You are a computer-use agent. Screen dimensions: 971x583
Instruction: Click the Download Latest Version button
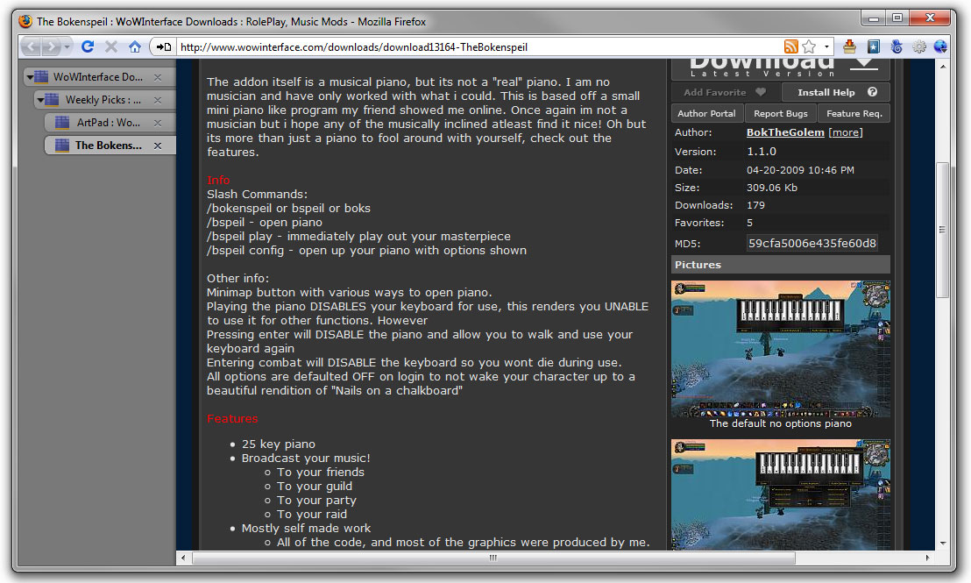coord(781,68)
